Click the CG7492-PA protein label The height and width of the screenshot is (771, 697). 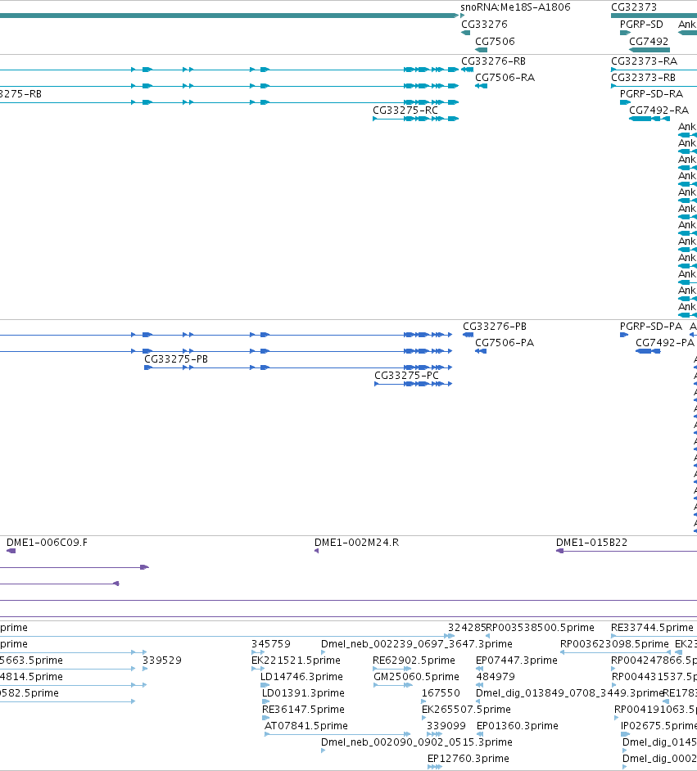click(665, 342)
